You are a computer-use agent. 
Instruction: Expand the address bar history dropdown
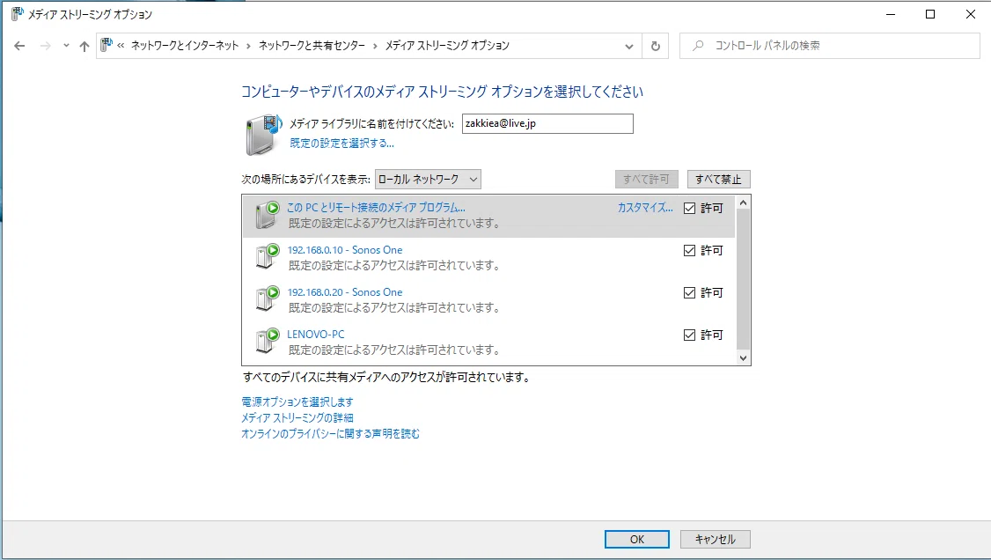coord(629,46)
